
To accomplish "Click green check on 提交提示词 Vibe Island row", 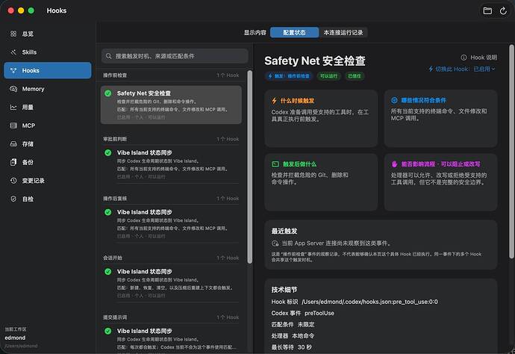I will tap(107, 331).
